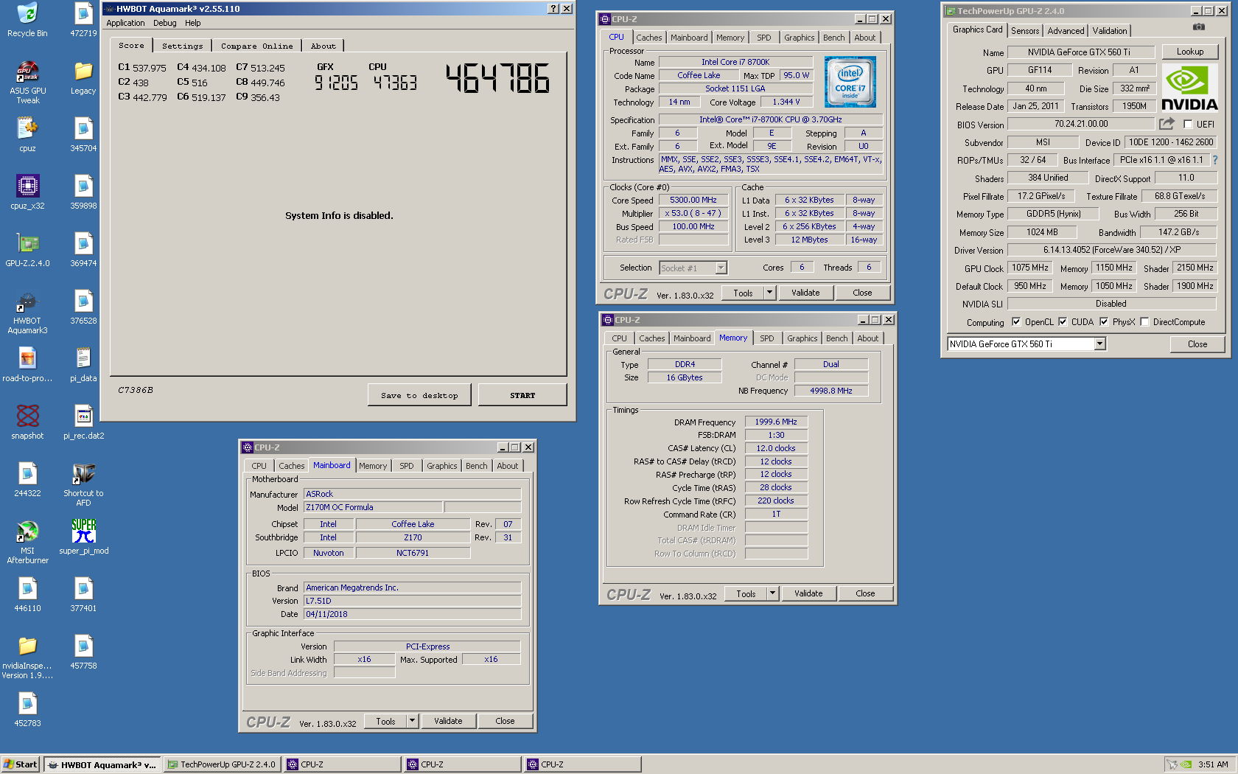This screenshot has width=1238, height=774.
Task: Click the DRAM Frequency 1999.6 MHz field
Action: [x=776, y=422]
